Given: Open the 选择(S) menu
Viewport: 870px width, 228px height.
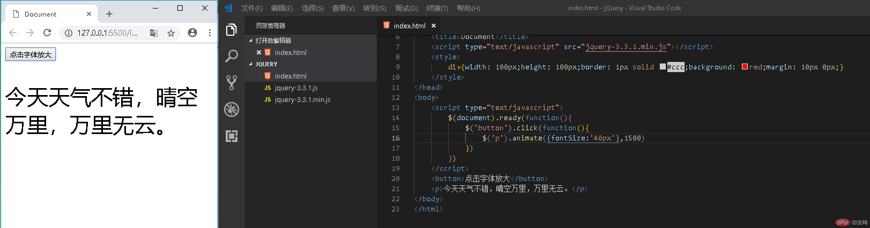Looking at the screenshot, I should (313, 8).
